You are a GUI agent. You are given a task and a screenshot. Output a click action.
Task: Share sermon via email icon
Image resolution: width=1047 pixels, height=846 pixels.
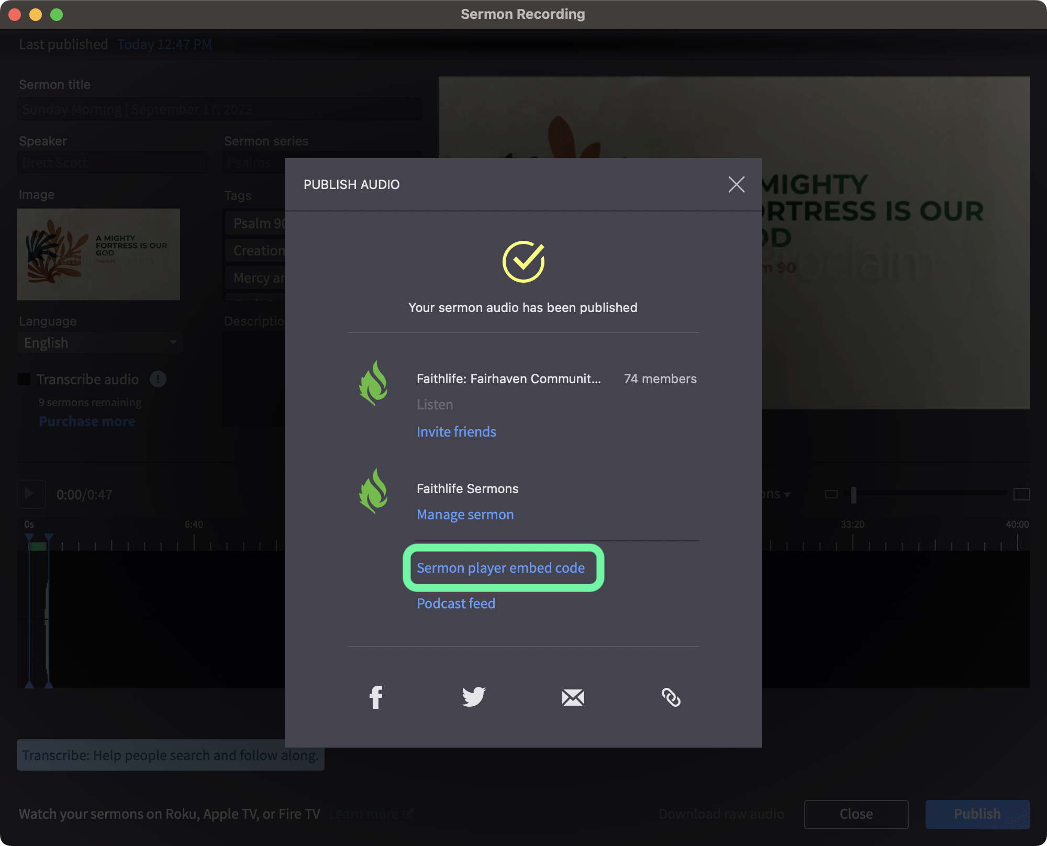point(573,697)
